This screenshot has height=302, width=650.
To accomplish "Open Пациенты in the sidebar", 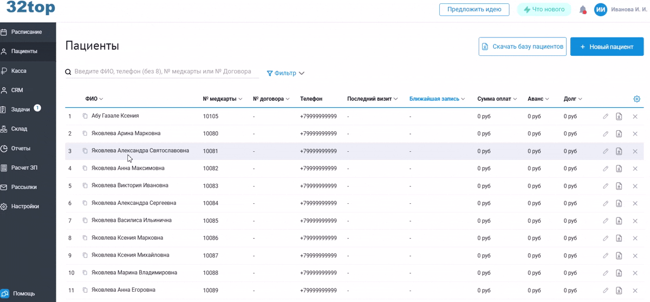I will click(28, 52).
